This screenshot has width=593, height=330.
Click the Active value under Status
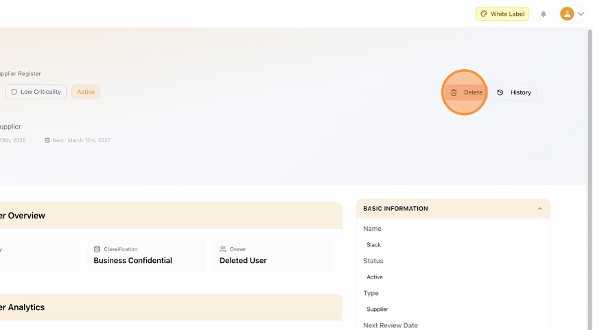pyautogui.click(x=375, y=277)
